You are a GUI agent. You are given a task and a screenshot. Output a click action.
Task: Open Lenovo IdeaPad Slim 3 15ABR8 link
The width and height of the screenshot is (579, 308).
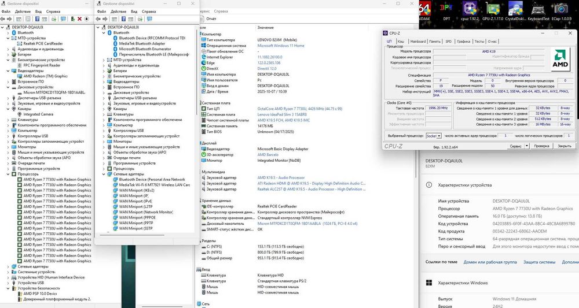pyautogui.click(x=282, y=114)
